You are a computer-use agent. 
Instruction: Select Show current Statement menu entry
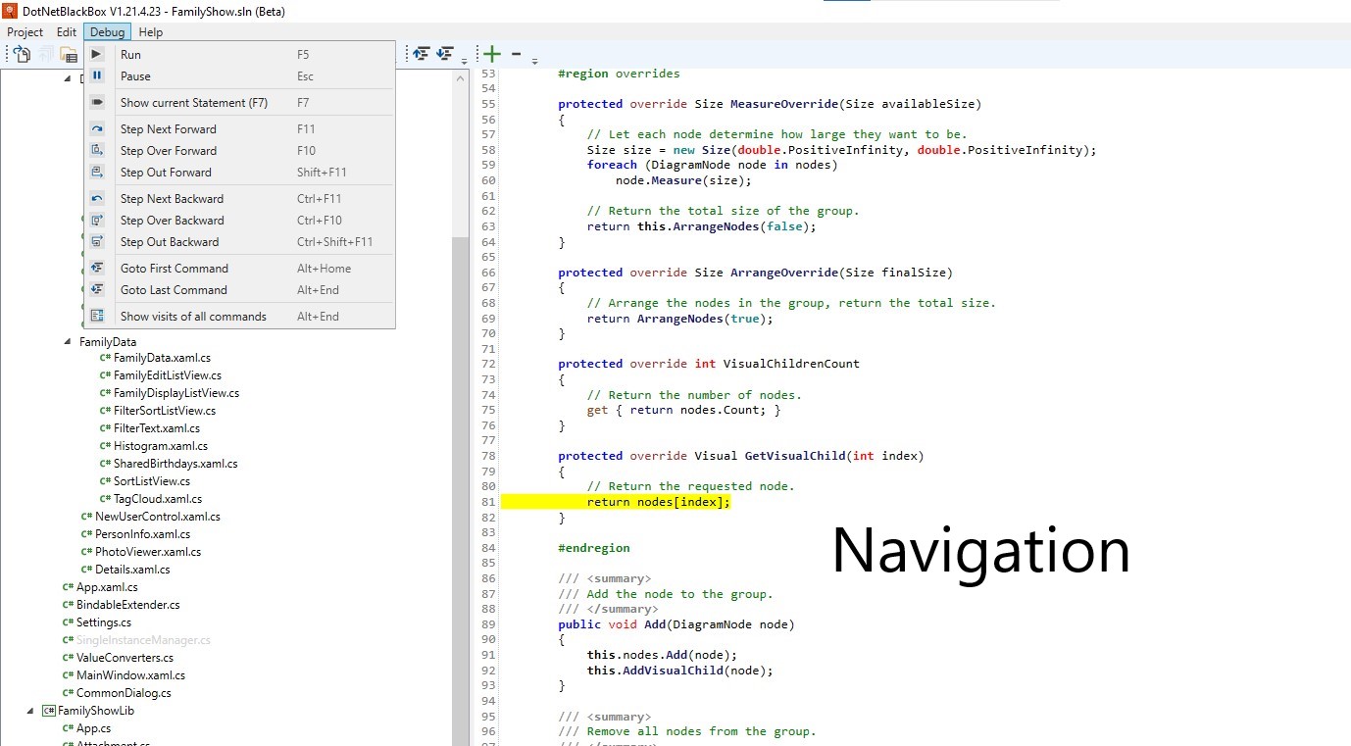coord(193,103)
